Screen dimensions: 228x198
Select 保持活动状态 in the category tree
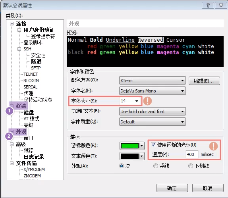point(38,100)
